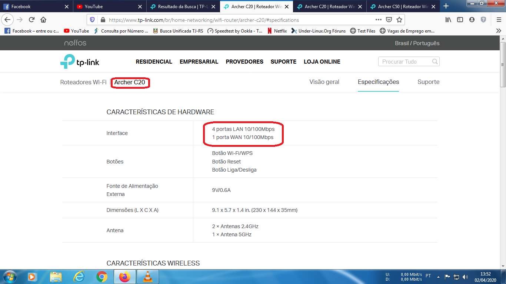
Task: Save page to Pocket
Action: coord(389,20)
